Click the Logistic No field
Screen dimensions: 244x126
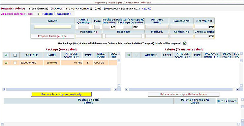tap(182, 27)
